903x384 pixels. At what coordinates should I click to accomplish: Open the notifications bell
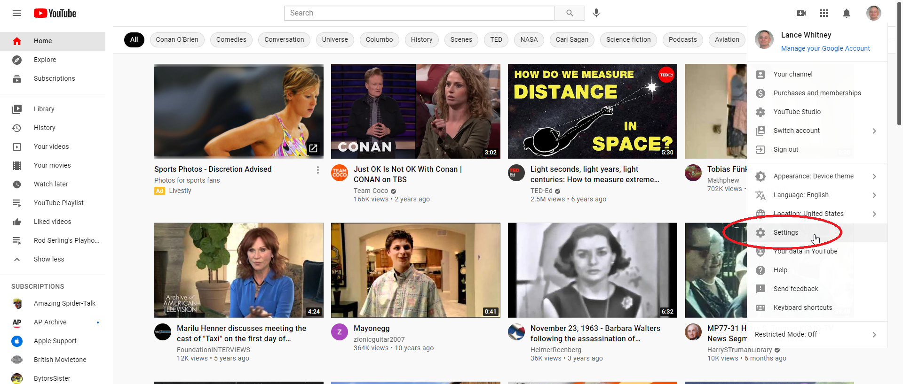click(x=847, y=13)
